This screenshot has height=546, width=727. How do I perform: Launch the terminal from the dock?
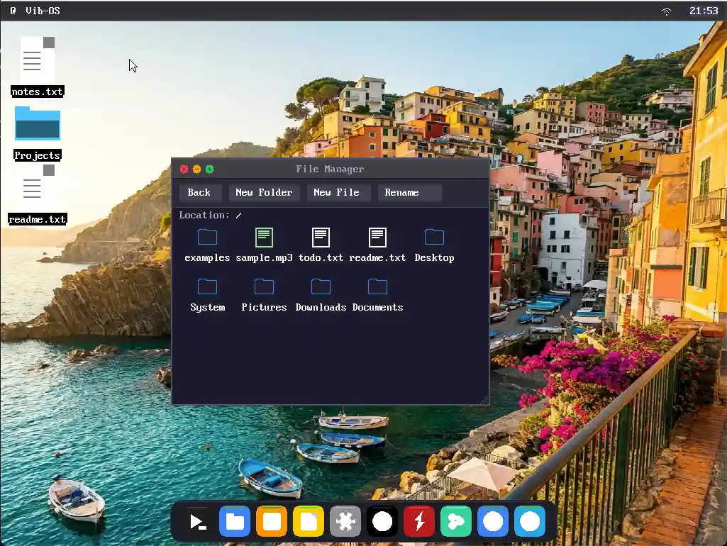(197, 521)
